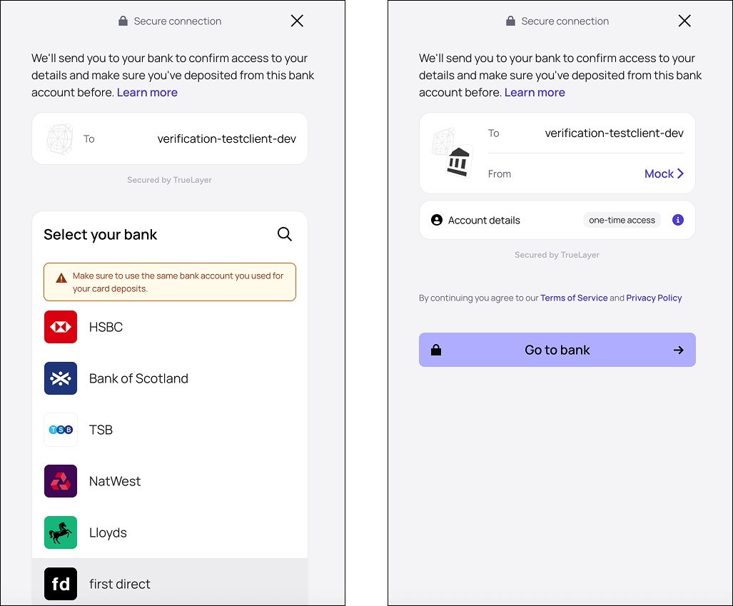Select the TSB bank name
The height and width of the screenshot is (606, 733).
pyautogui.click(x=101, y=430)
